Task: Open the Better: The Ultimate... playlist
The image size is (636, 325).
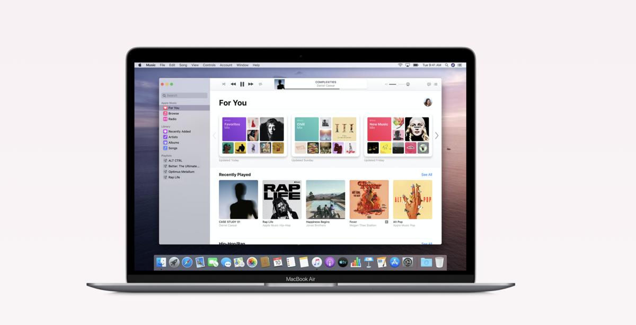Action: pyautogui.click(x=185, y=166)
